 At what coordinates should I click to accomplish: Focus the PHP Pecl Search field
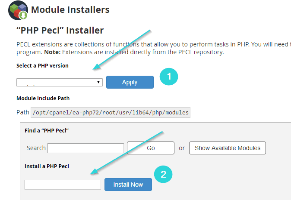coord(85,148)
